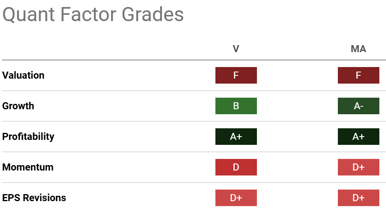Open the Growth row label
Image resolution: width=386 pixels, height=209 pixels.
(x=18, y=106)
